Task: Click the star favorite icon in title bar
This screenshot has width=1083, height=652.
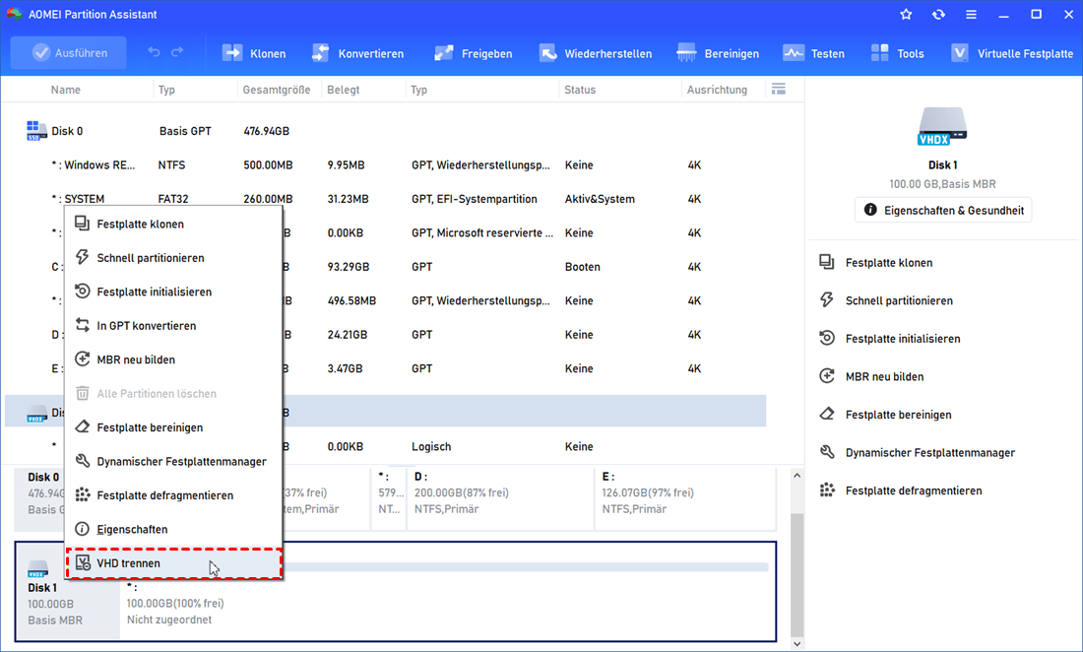Action: [906, 14]
